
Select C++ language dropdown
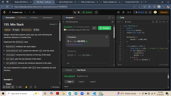coord(120,22)
